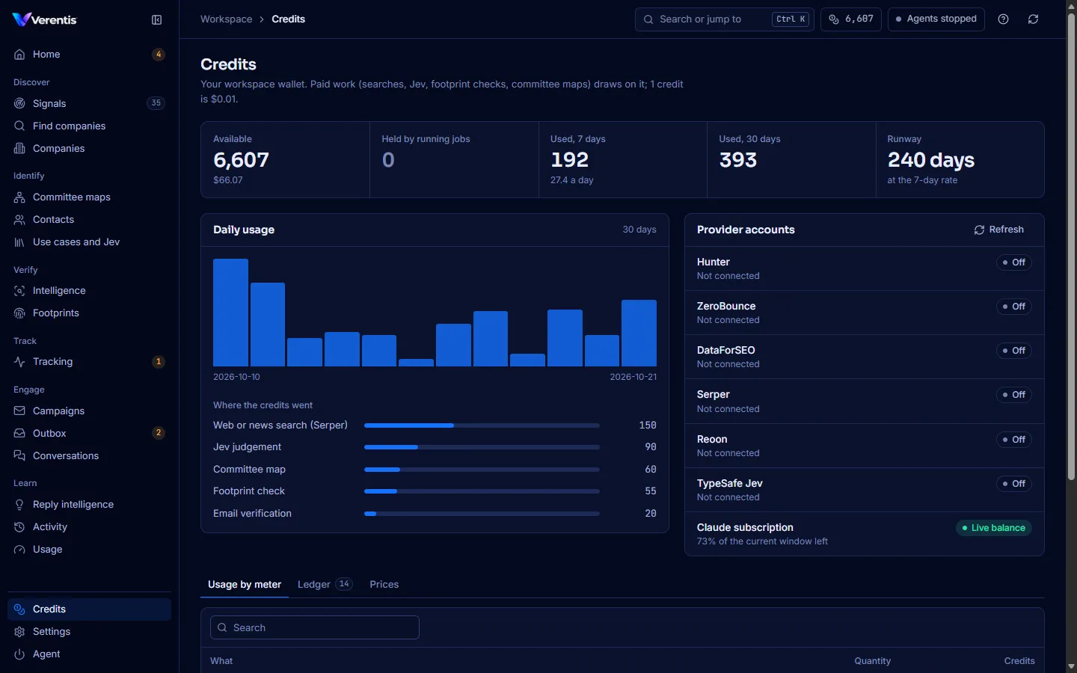1077x673 pixels.
Task: Toggle the Hunter provider Off switch
Action: pos(1013,262)
